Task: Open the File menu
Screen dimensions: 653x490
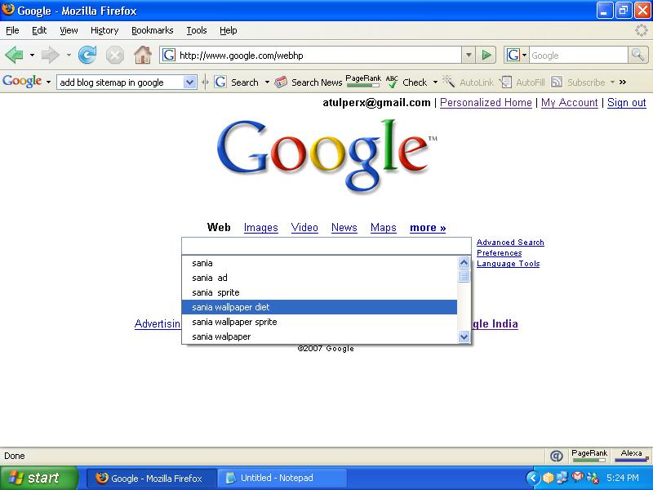Action: [x=12, y=30]
